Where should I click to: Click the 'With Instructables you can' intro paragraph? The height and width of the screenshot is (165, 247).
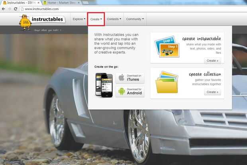[116, 43]
